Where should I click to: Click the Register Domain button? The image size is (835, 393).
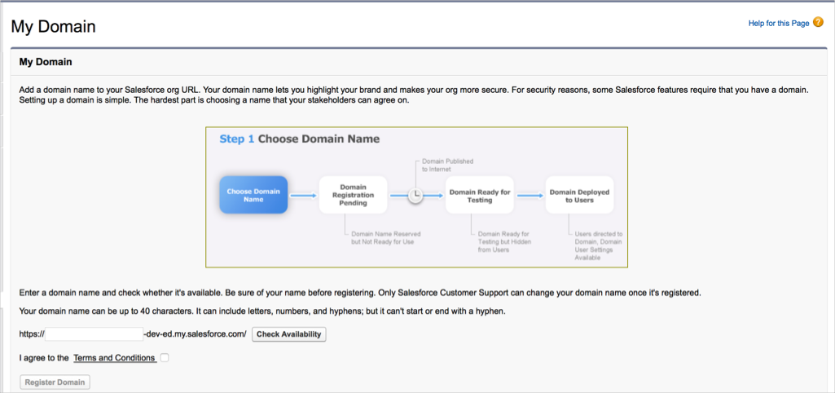coord(55,382)
